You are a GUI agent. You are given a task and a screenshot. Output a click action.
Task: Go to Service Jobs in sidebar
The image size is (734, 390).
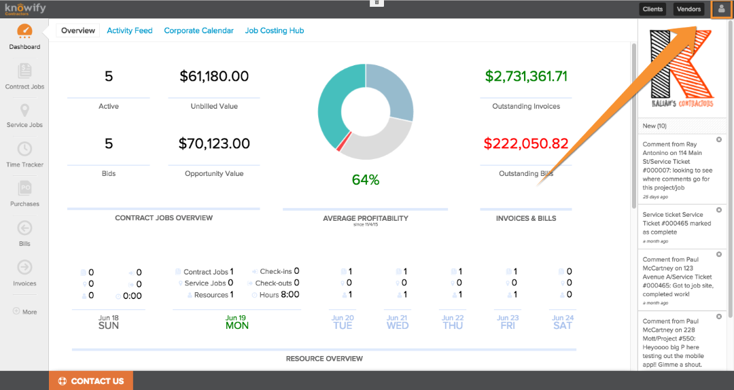pyautogui.click(x=24, y=111)
